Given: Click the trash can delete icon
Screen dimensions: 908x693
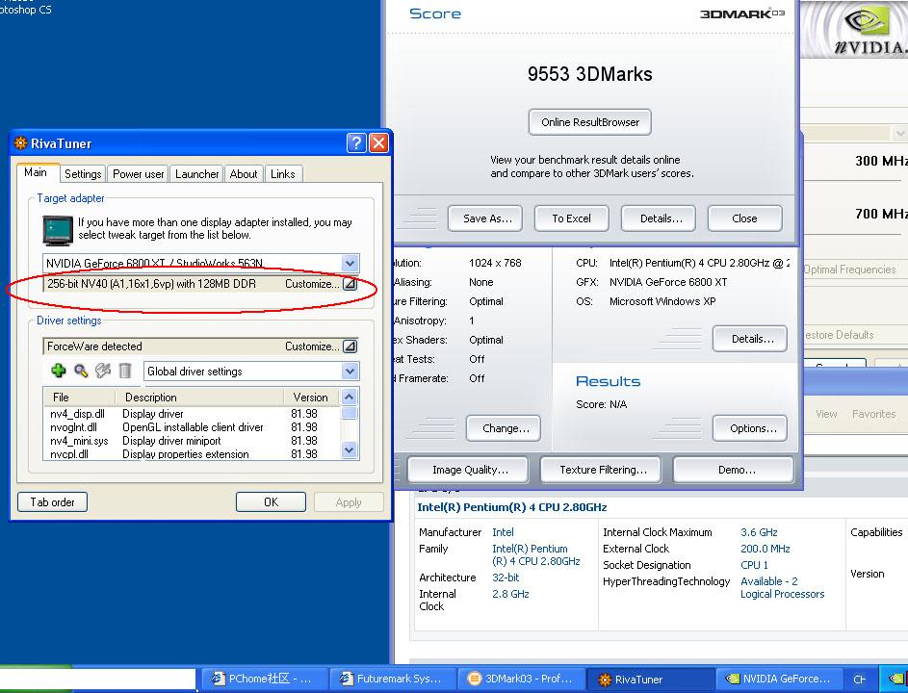Looking at the screenshot, I should (x=124, y=371).
